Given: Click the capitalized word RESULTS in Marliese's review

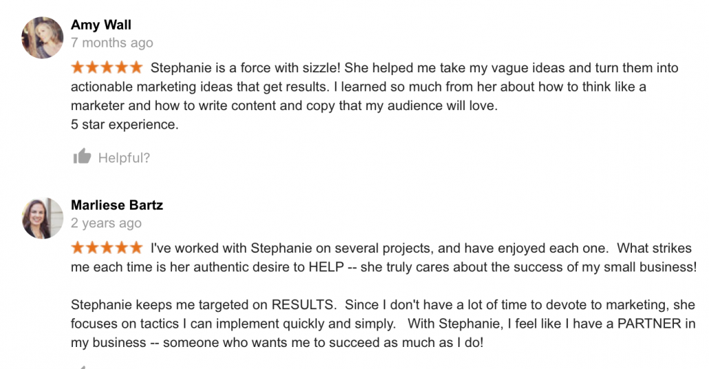Looking at the screenshot, I should (x=304, y=305).
